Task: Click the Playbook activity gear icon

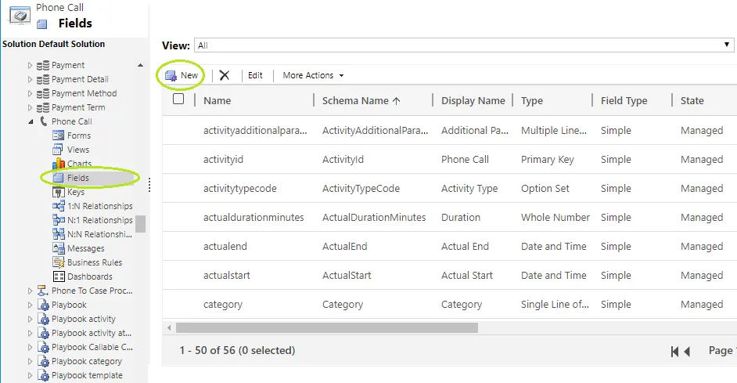Action: 43,319
